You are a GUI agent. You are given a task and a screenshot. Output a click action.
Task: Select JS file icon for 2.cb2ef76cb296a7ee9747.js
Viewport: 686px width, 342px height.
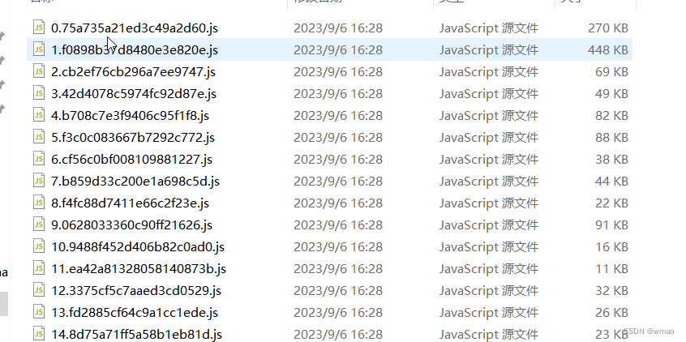coord(39,71)
